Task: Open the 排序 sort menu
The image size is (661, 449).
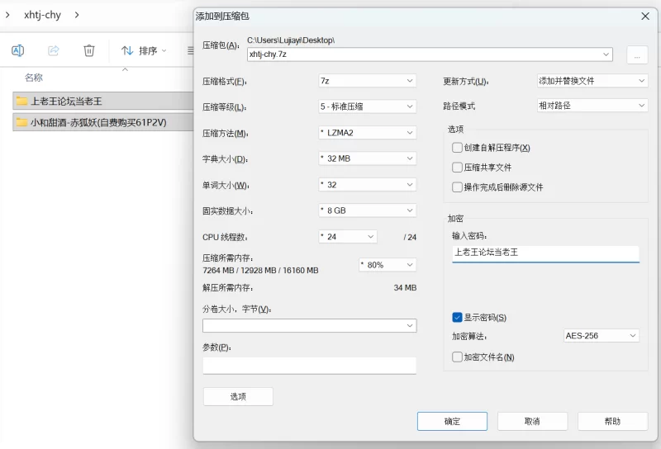Action: tap(144, 50)
